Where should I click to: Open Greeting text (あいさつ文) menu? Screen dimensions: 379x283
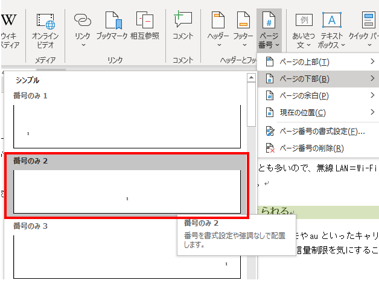304,31
